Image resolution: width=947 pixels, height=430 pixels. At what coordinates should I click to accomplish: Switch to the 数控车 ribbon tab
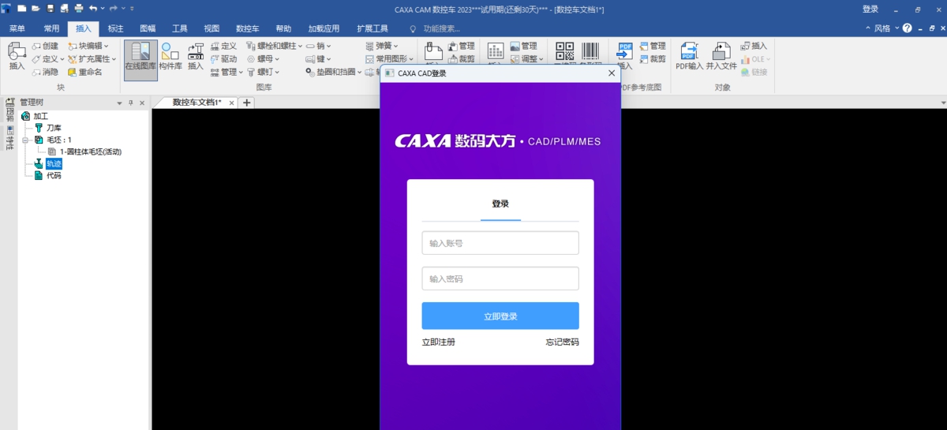248,28
